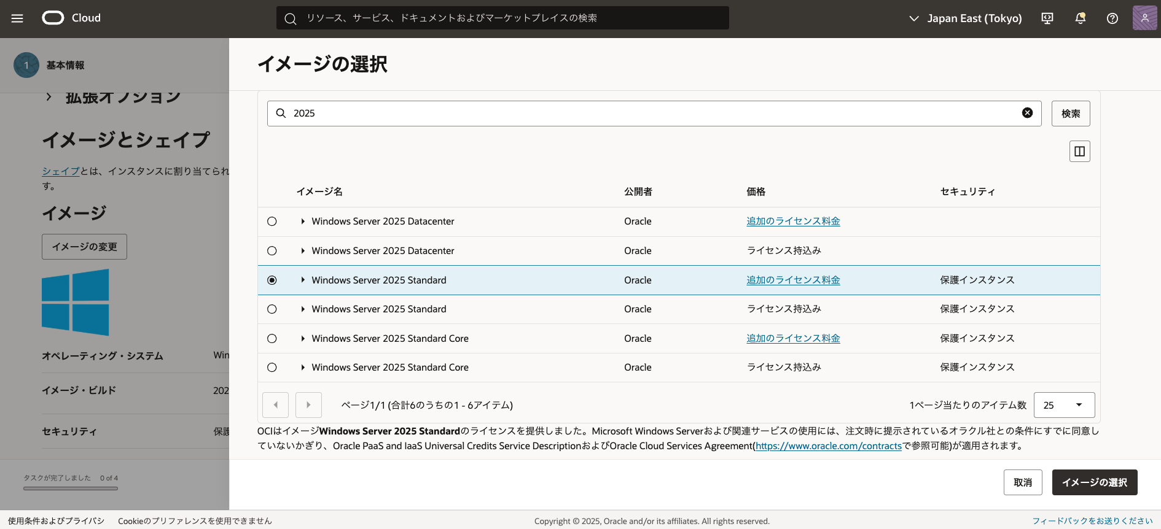Expand first Windows Server 2025 Datacenter row
This screenshot has width=1161, height=529.
(x=303, y=222)
